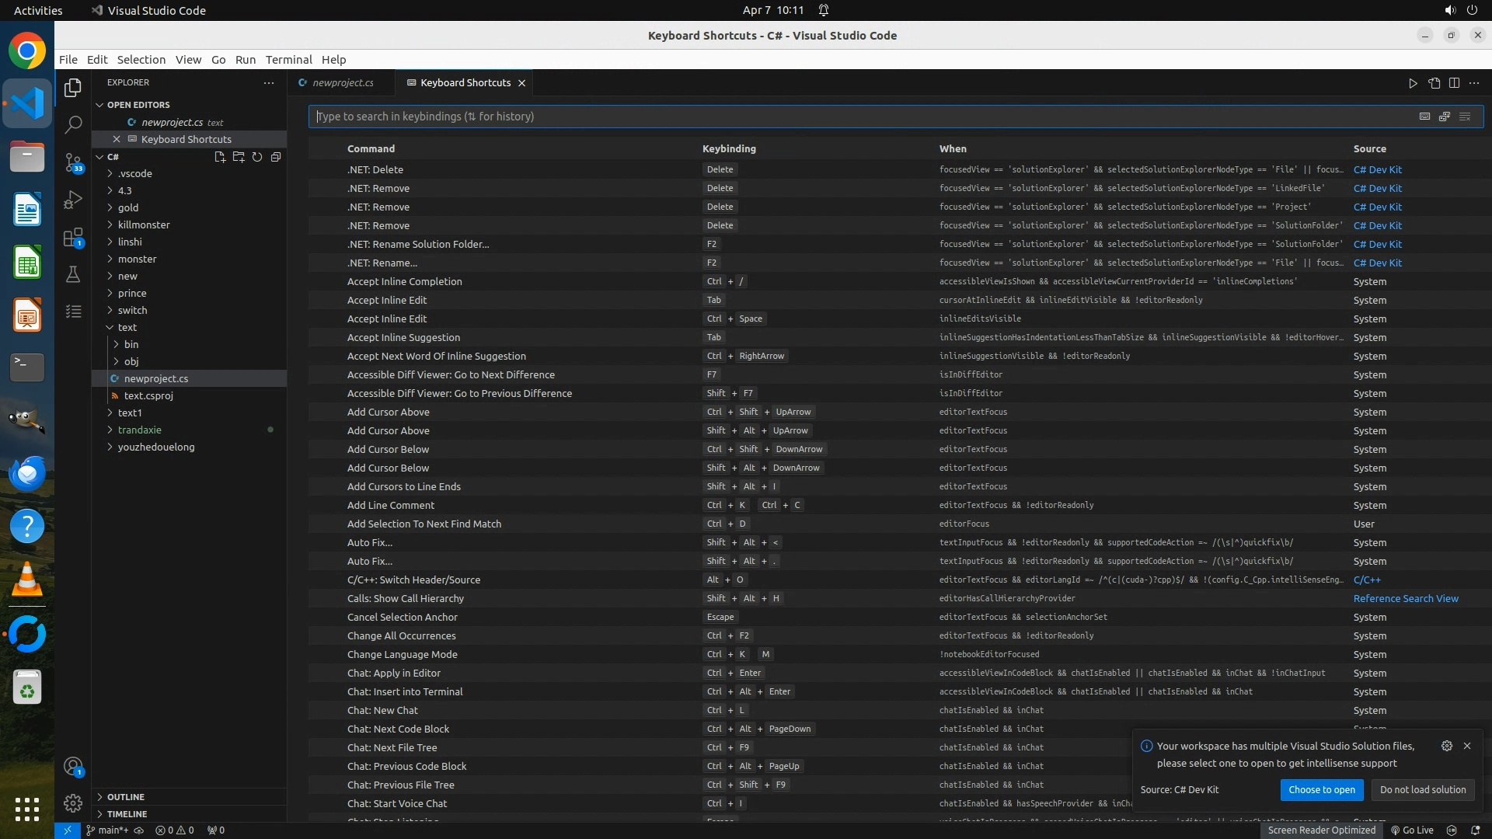Screen dimensions: 1492x839
Task: Refresh the Explorer file tree
Action: tap(257, 157)
